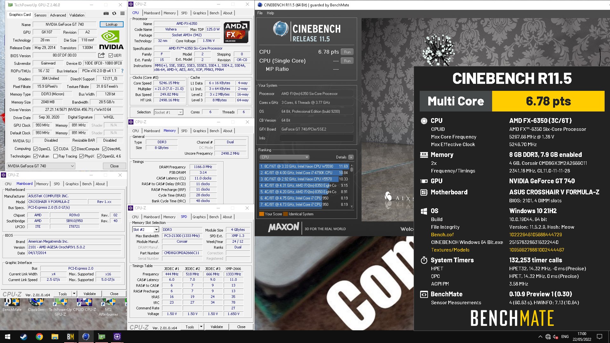Open the CPUID CPU-Z desktop shortcut
Viewport: 610px width, 343px height.
point(85,305)
